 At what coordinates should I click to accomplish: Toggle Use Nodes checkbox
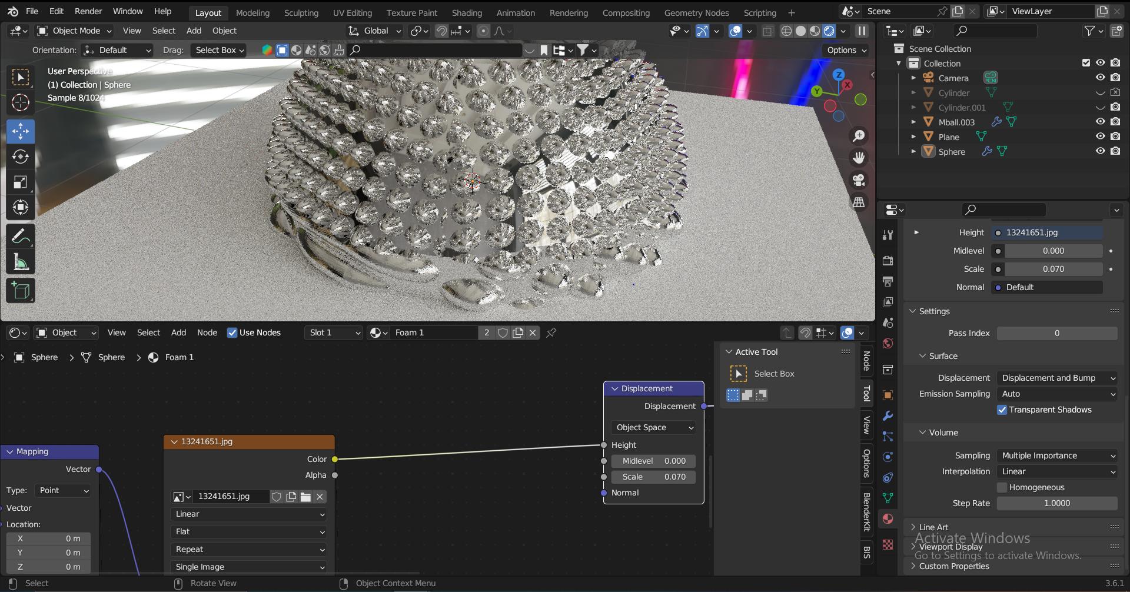[232, 332]
